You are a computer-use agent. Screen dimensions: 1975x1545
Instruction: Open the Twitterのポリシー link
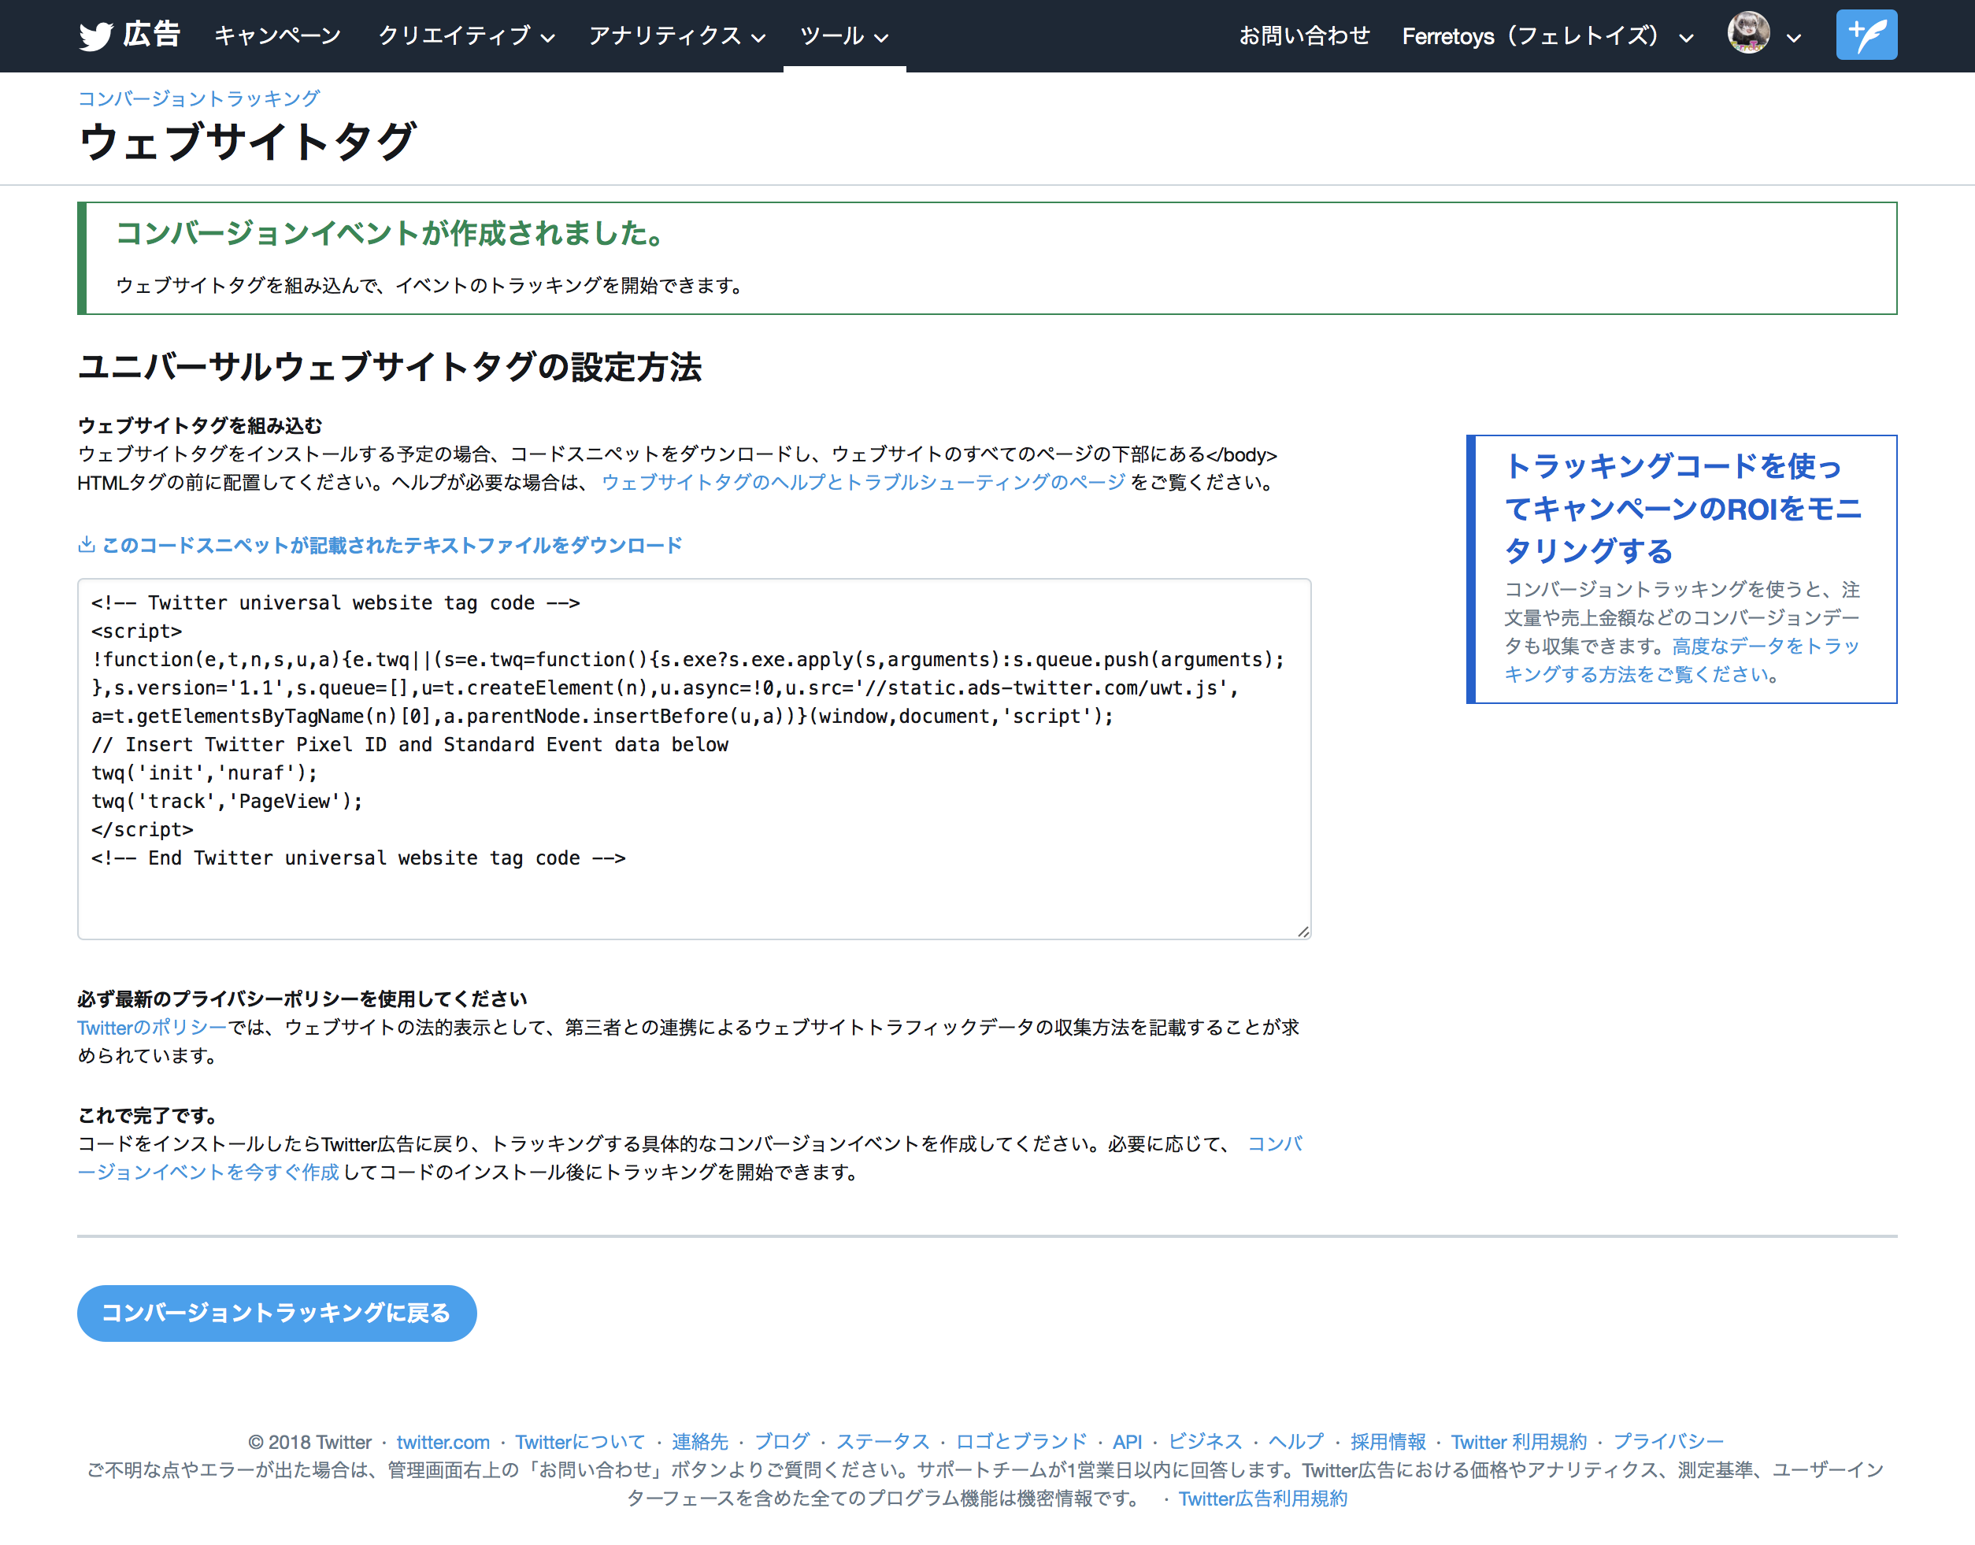[x=151, y=1027]
